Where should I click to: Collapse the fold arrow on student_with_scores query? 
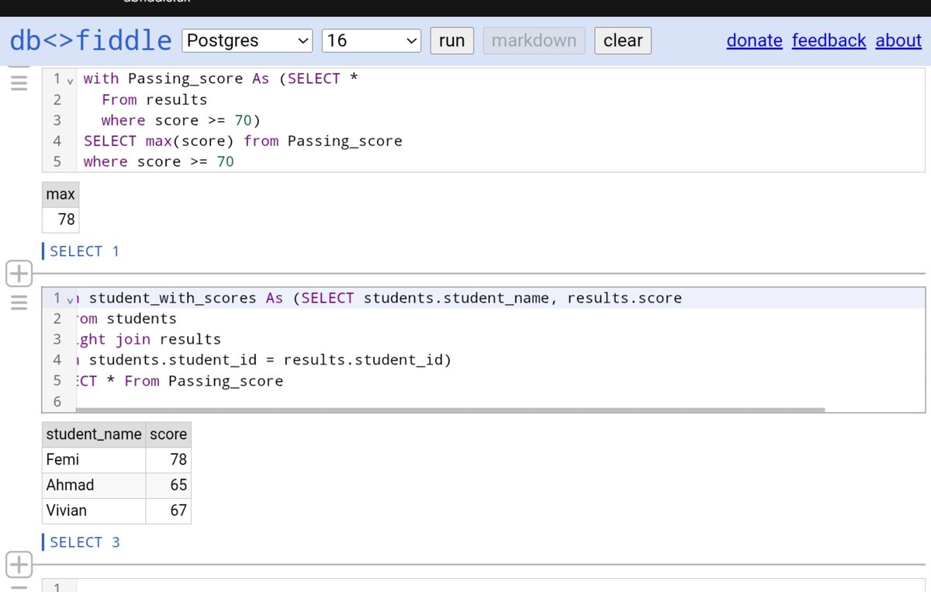[x=70, y=299]
